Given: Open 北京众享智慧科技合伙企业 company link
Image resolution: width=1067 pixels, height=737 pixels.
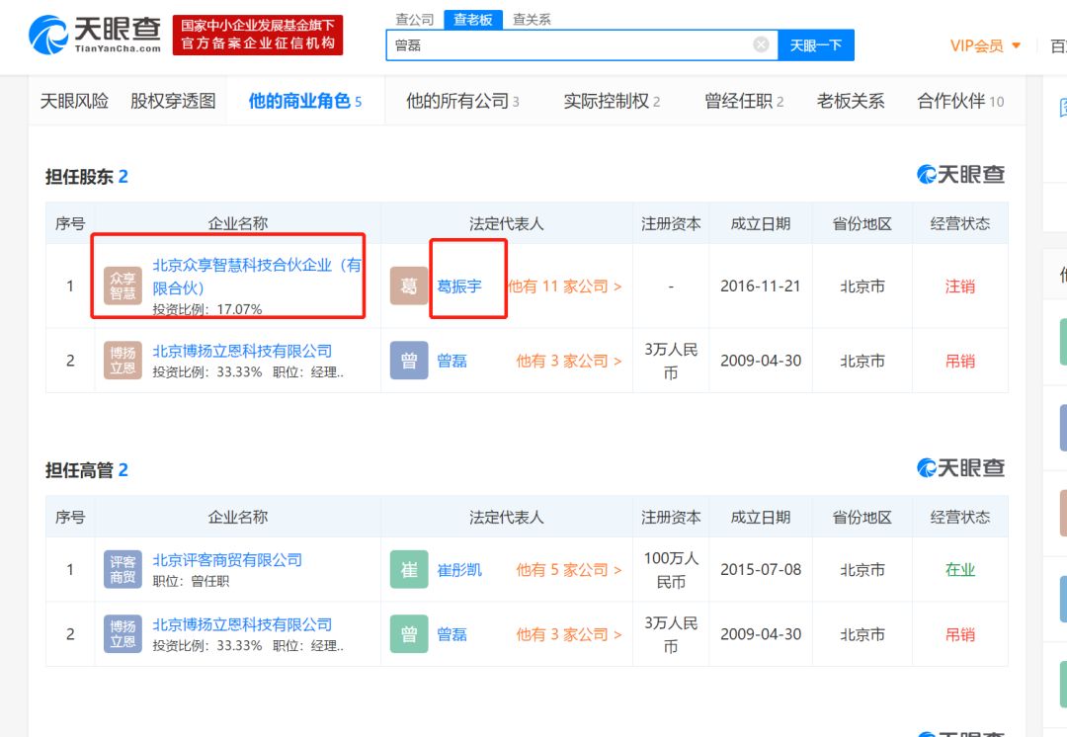Looking at the screenshot, I should (x=257, y=276).
